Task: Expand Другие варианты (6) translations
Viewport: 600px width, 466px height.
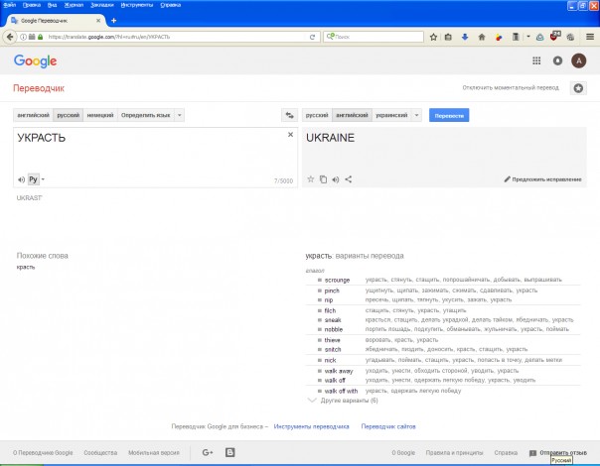Action: click(343, 401)
